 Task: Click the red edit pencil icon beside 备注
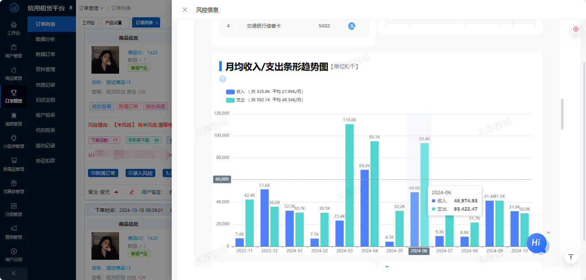tap(132, 192)
